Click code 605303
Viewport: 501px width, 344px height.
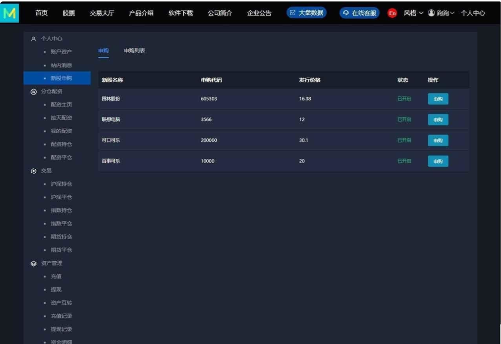click(x=209, y=99)
